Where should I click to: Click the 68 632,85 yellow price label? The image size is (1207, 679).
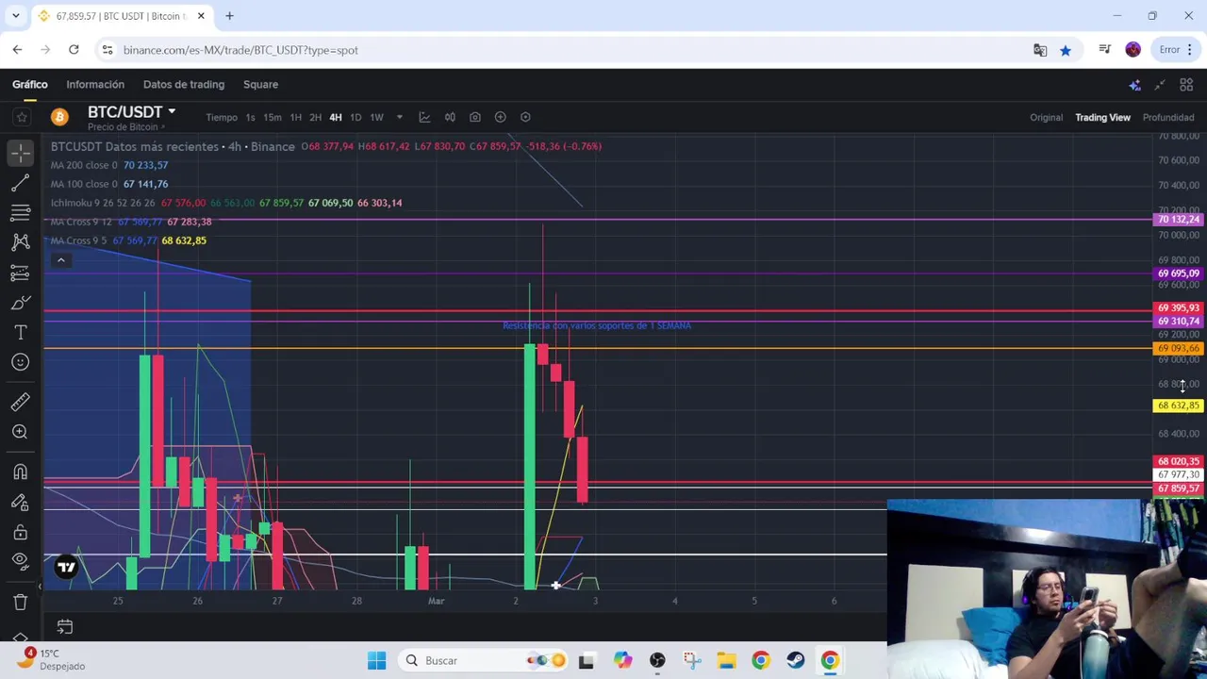click(1178, 406)
